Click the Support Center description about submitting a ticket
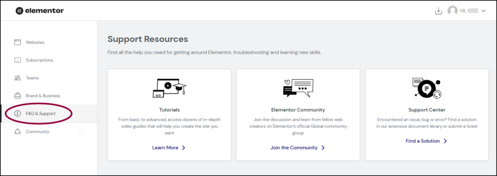This screenshot has width=497, height=176. click(427, 123)
